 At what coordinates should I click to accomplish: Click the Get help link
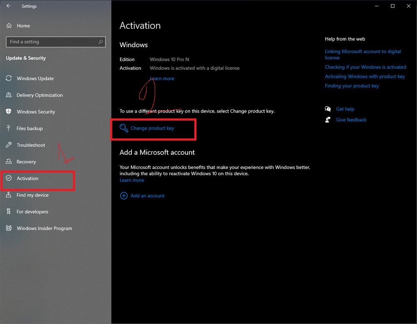[x=345, y=109]
